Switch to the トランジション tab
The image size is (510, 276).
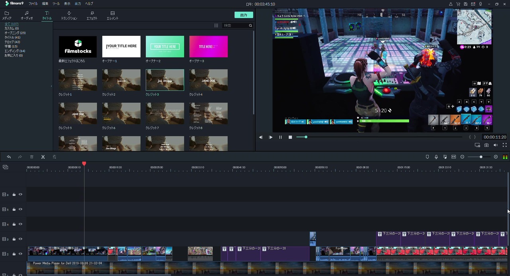click(69, 16)
